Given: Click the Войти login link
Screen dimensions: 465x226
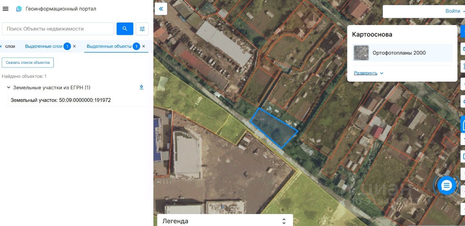Looking at the screenshot, I should click(x=453, y=11).
